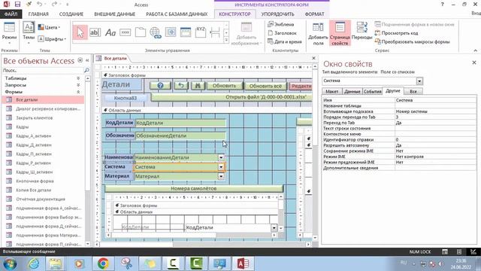This screenshot has height=271, width=481.
Task: Pick the option group (XYZ) tool
Action: (x=201, y=32)
